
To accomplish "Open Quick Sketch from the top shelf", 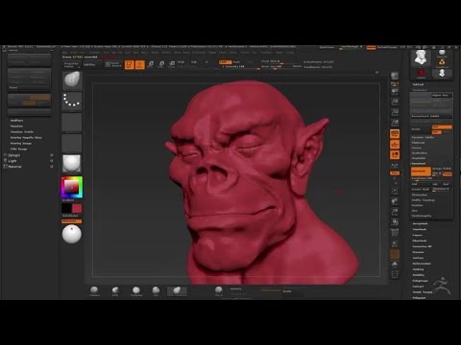I will (113, 64).
